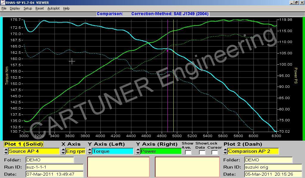Step the Y Axis Right selector up
305x178 pixels.
pyautogui.click(x=138, y=150)
